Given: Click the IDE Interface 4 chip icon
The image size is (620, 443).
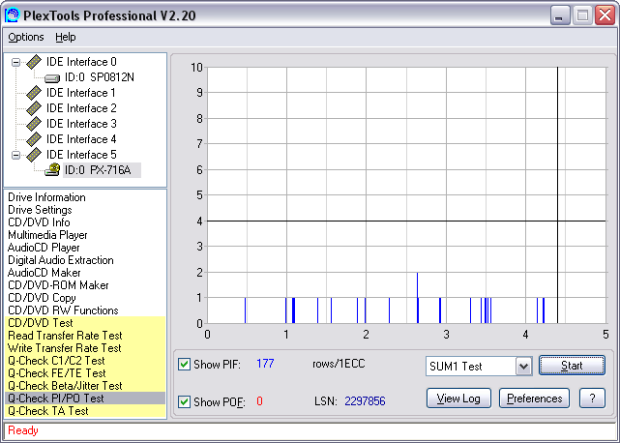Looking at the screenshot, I should pos(34,139).
